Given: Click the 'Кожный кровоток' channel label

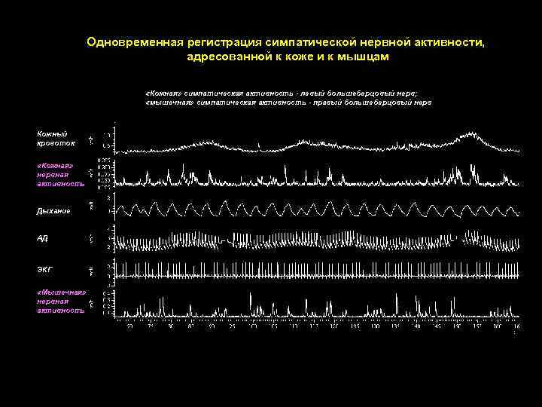Looking at the screenshot, I should click(56, 139).
